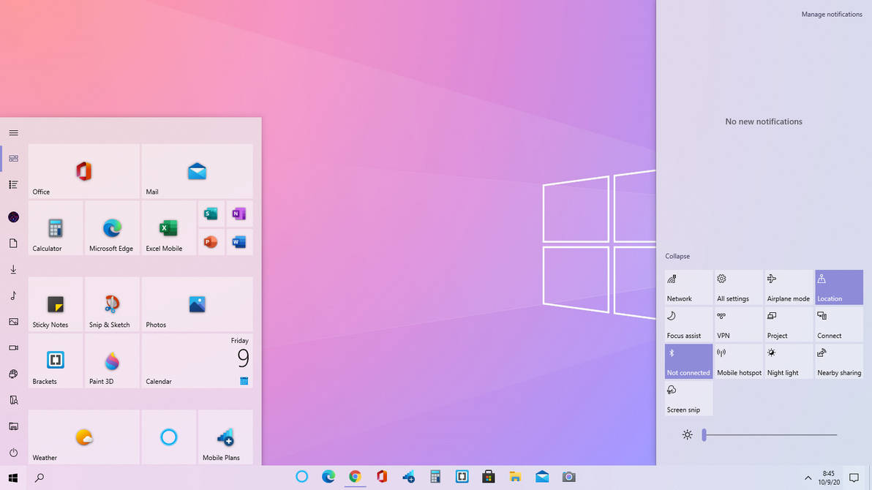The height and width of the screenshot is (490, 872).
Task: Open the Mobile Plans tile
Action: click(x=225, y=437)
